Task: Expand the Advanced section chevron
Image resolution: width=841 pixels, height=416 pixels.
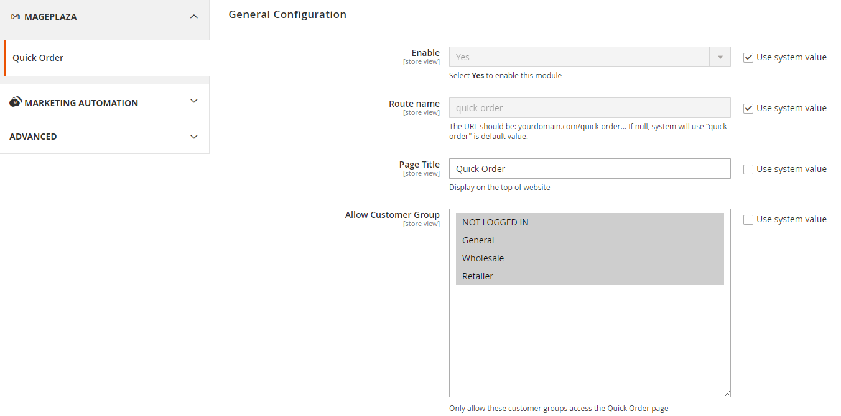Action: (194, 137)
